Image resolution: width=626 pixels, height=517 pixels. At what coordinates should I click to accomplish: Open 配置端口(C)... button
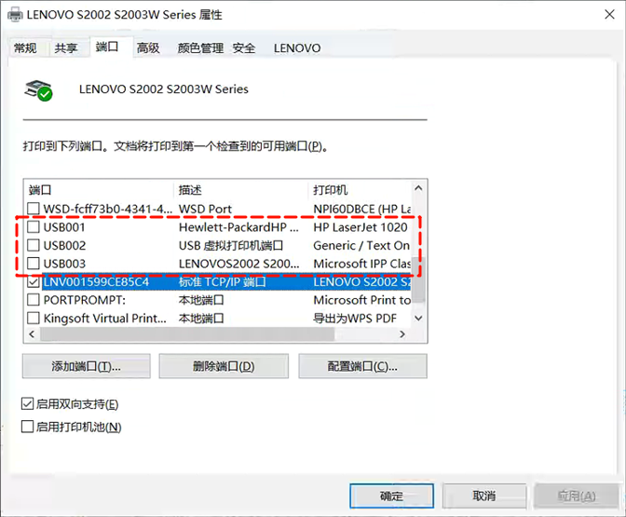pos(362,366)
